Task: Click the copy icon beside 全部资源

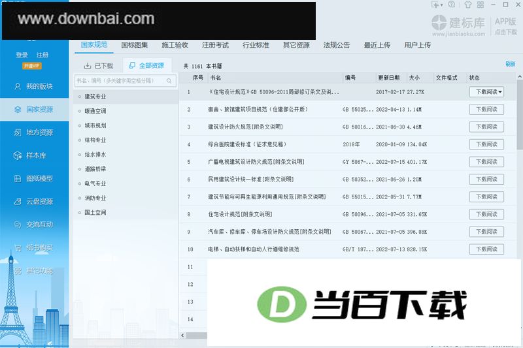Action: (x=132, y=65)
